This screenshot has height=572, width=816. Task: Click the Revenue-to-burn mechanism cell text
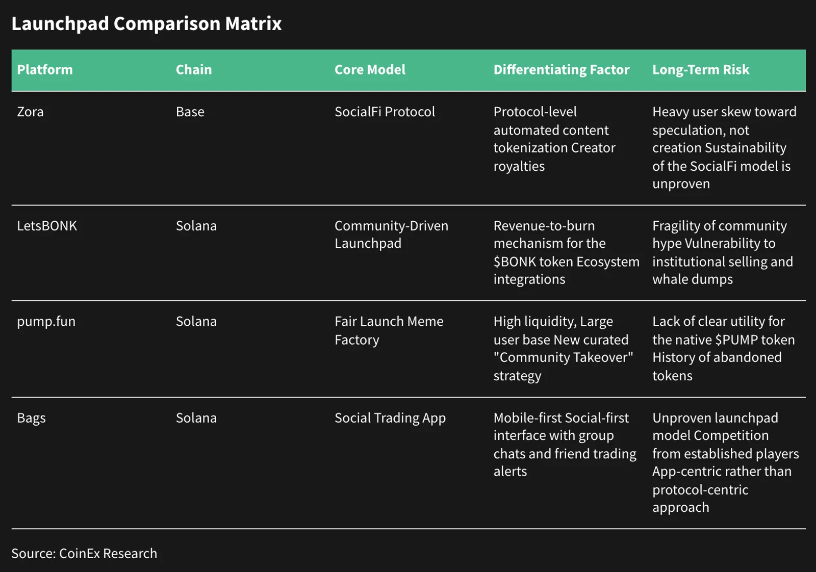coord(566,252)
